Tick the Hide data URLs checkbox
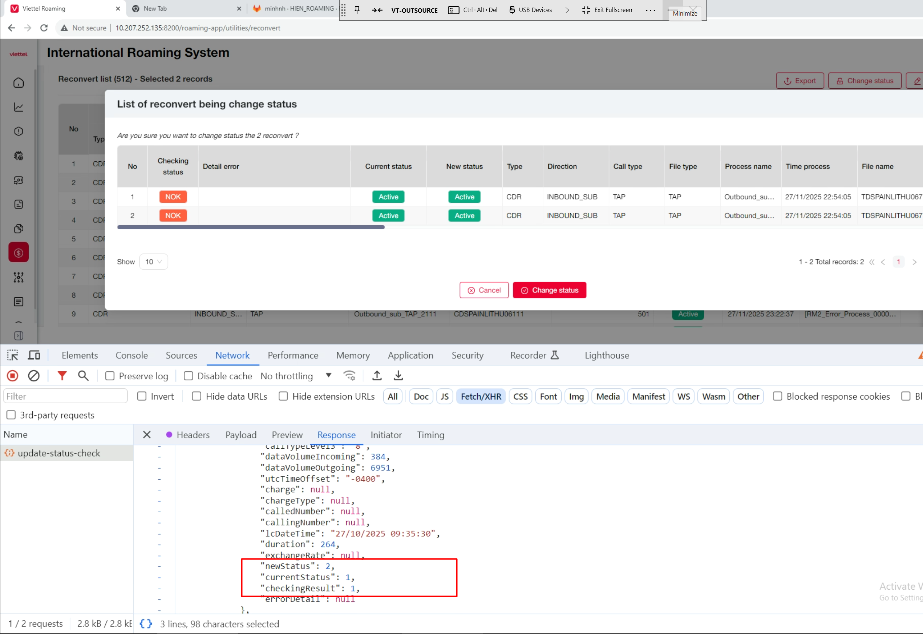 (x=197, y=396)
